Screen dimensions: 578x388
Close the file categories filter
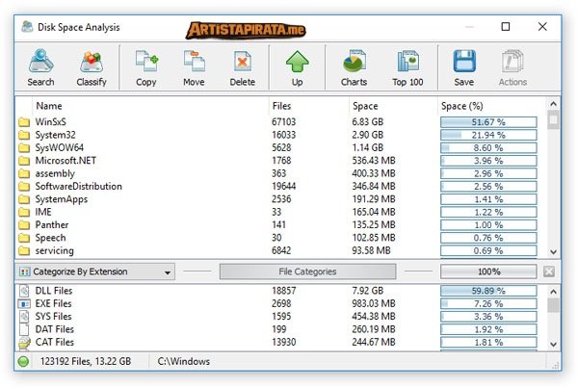(x=549, y=272)
